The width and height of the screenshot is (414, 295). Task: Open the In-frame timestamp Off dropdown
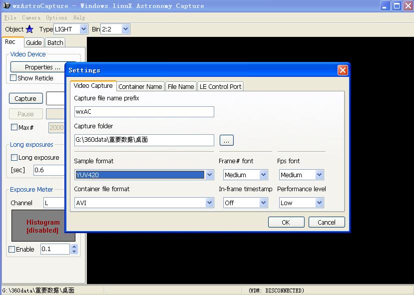click(263, 203)
